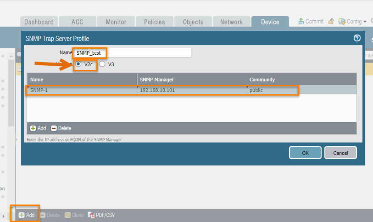This screenshot has height=222, width=373.
Task: Switch to the ACC tab
Action: (78, 22)
